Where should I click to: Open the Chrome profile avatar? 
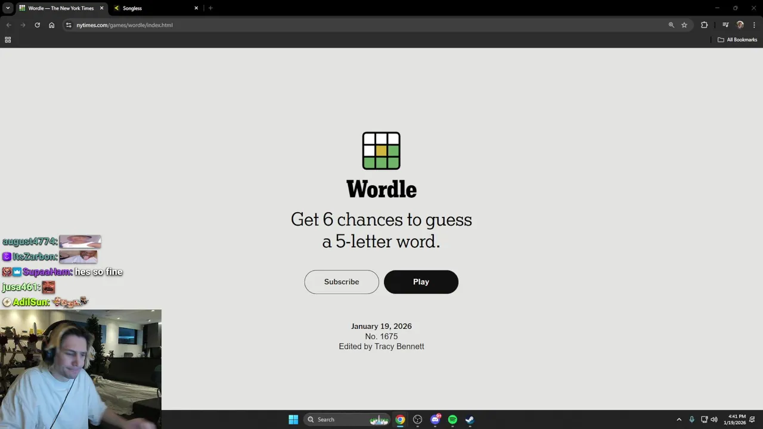point(740,25)
